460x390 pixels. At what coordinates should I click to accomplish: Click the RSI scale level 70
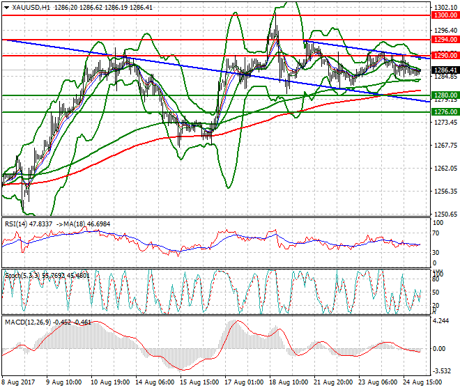coord(436,233)
